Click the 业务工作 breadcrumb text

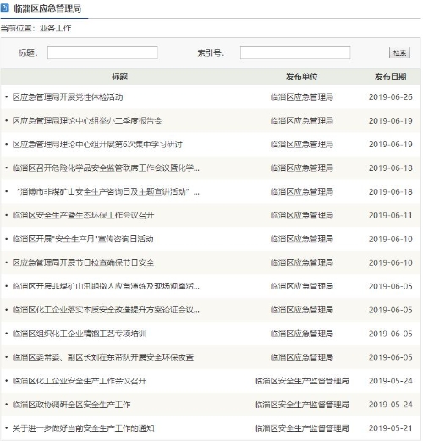click(56, 28)
